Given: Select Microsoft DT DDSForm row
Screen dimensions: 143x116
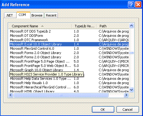Looking at the screenshot, I should click(x=69, y=36).
